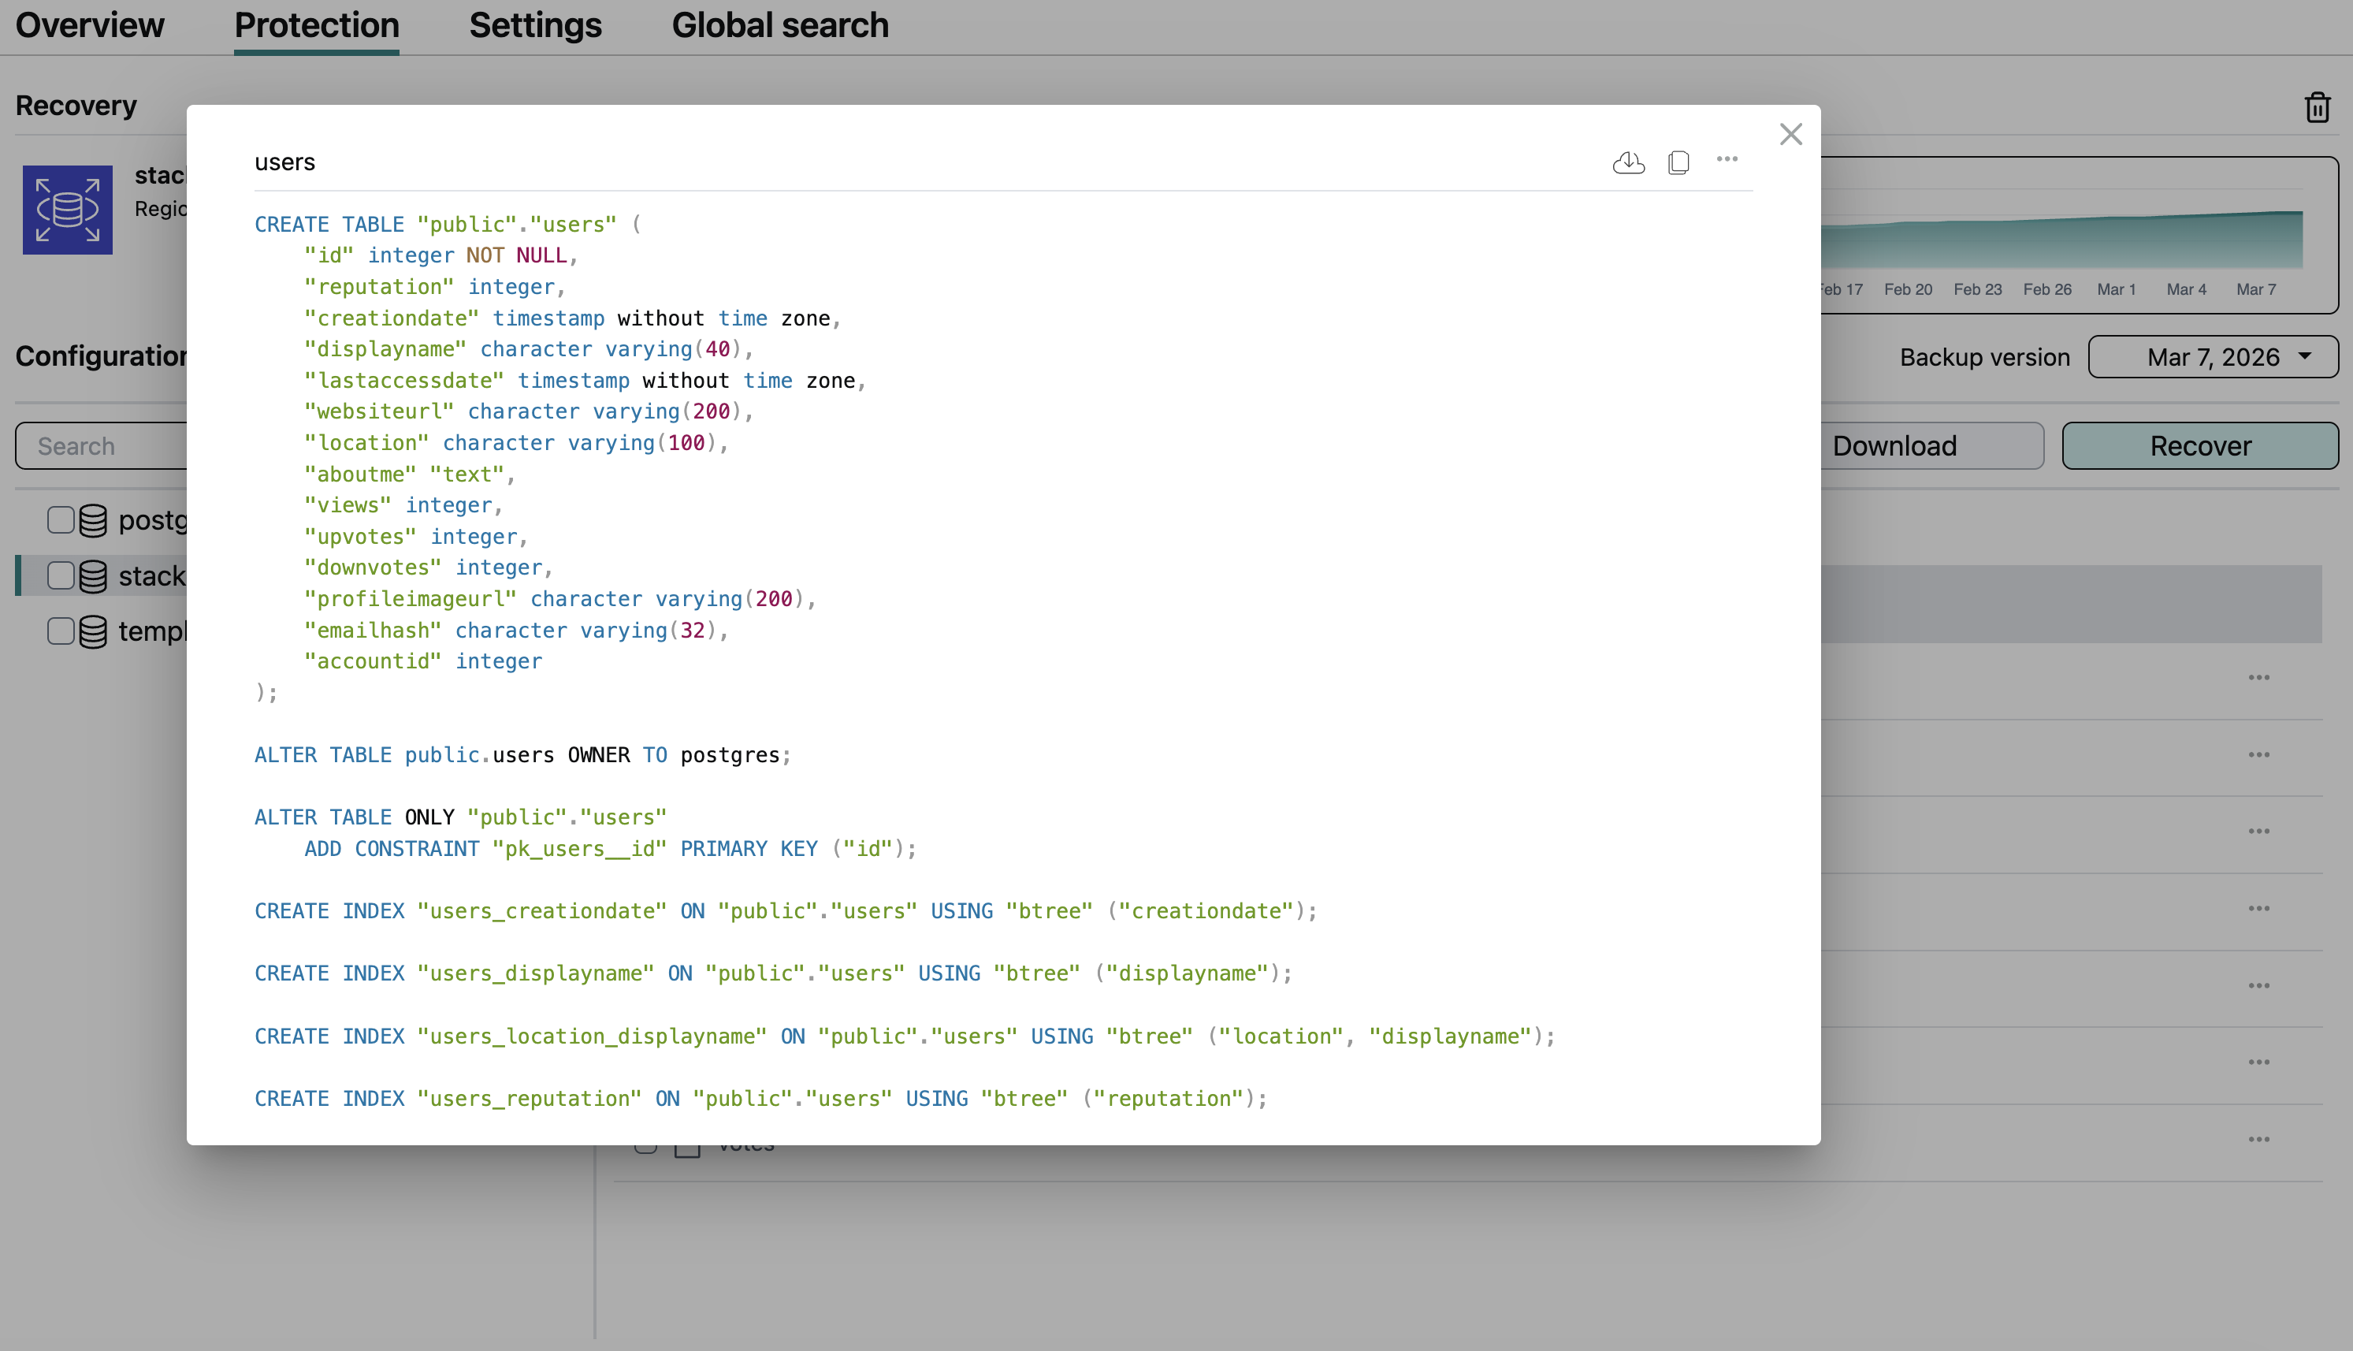Click the RDS database resource icon
The height and width of the screenshot is (1351, 2353).
click(68, 210)
